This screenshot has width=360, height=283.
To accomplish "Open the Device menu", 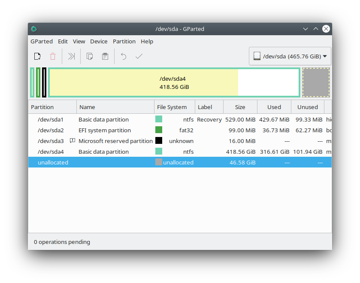I will [99, 41].
